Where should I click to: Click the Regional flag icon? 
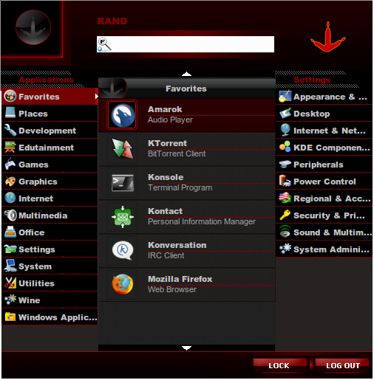285,198
